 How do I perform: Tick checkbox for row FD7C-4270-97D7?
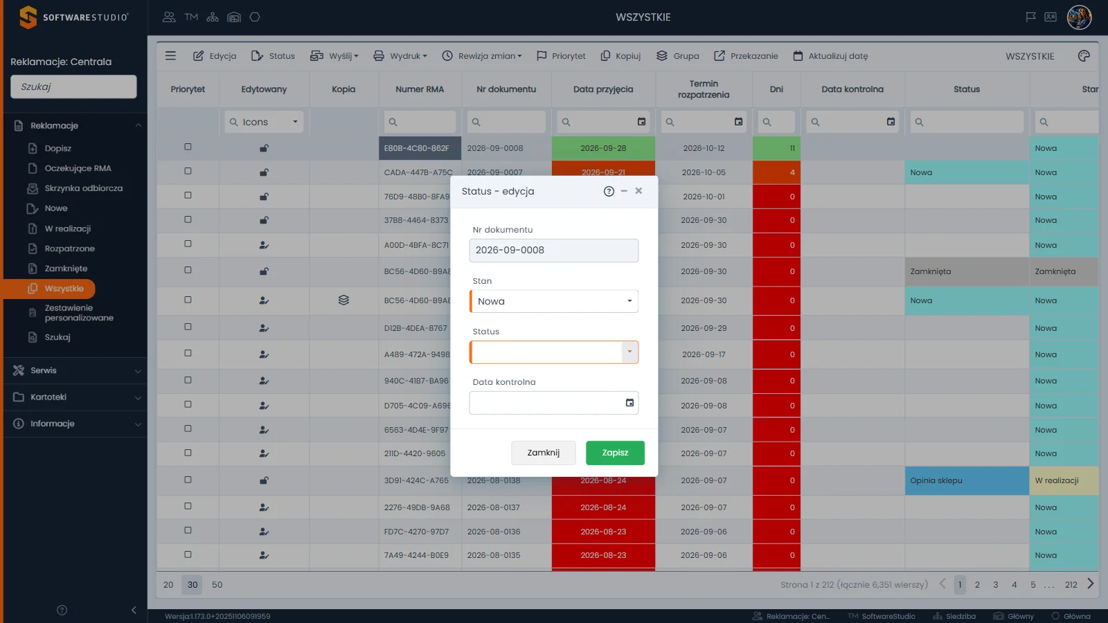[x=188, y=530]
